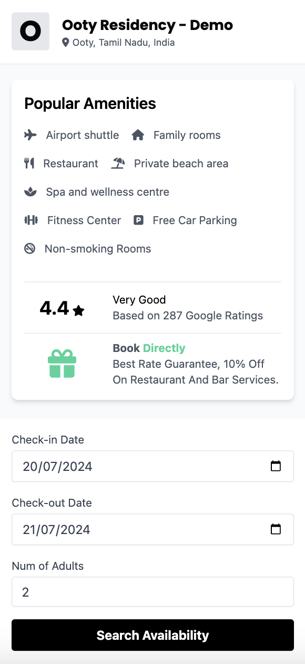Click the Restaurant fork and knife icon

click(x=29, y=164)
